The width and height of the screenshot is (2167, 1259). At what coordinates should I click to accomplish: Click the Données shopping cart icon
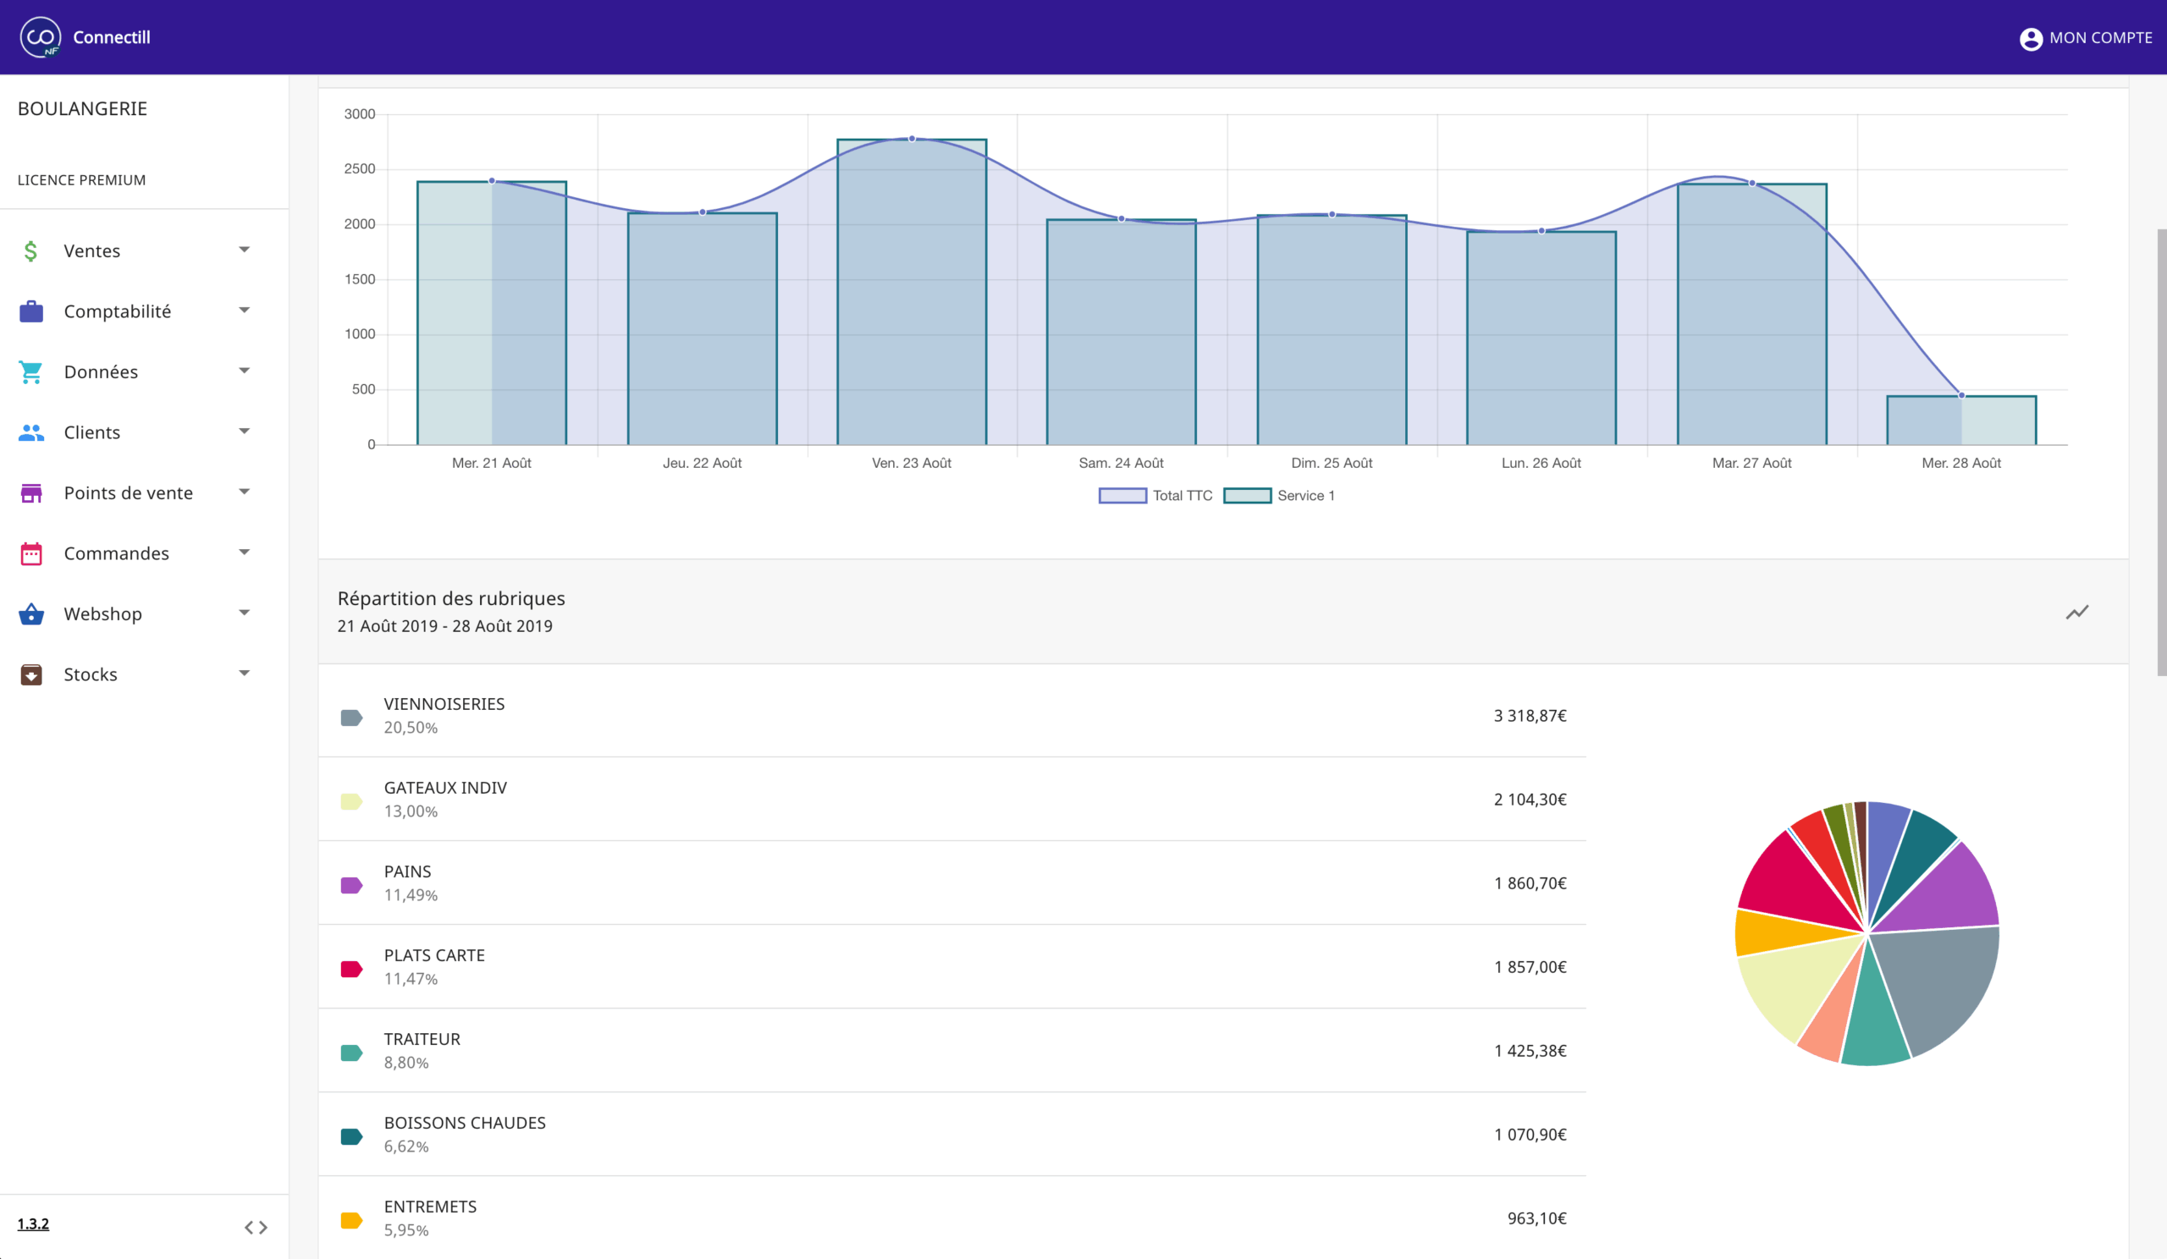[x=31, y=372]
